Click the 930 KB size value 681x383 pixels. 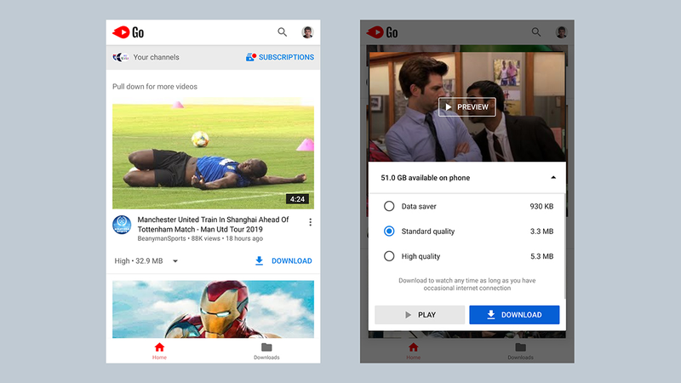click(x=541, y=206)
